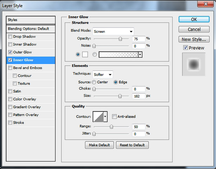Open the Blend Mode dropdown

(x=113, y=31)
